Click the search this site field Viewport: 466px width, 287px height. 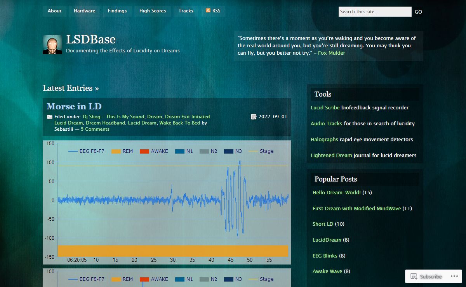pos(374,12)
